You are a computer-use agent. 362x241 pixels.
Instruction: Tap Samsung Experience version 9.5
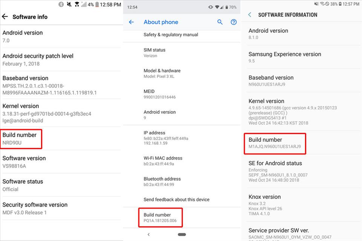(x=285, y=57)
